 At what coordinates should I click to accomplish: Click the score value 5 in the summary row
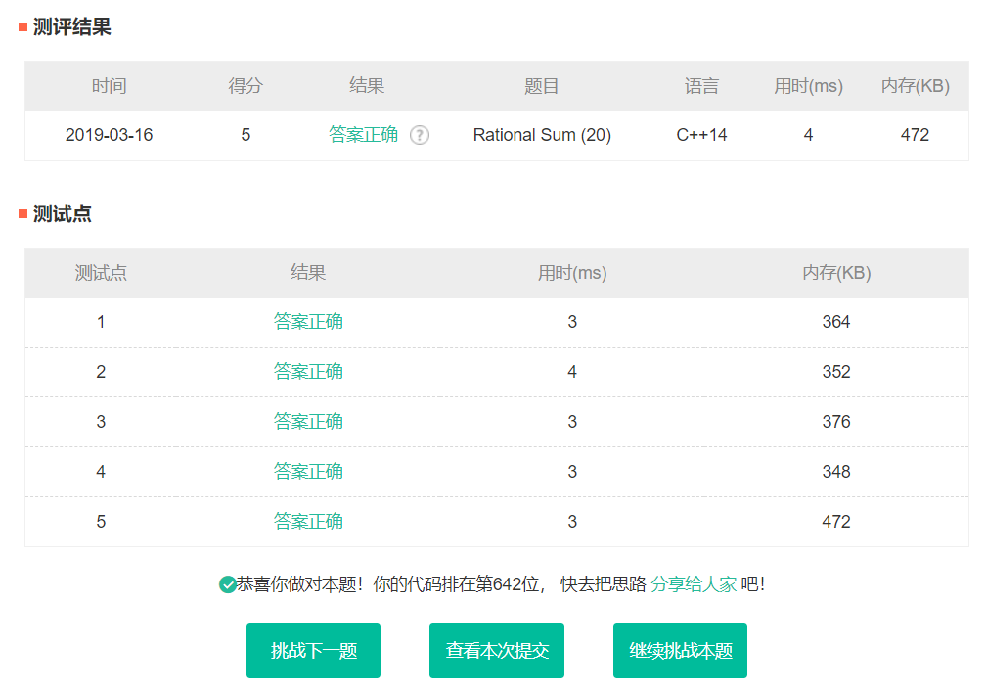(x=246, y=135)
